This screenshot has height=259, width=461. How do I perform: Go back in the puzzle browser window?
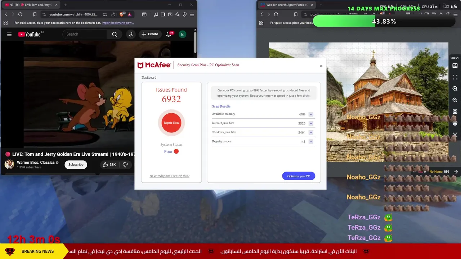click(x=261, y=14)
